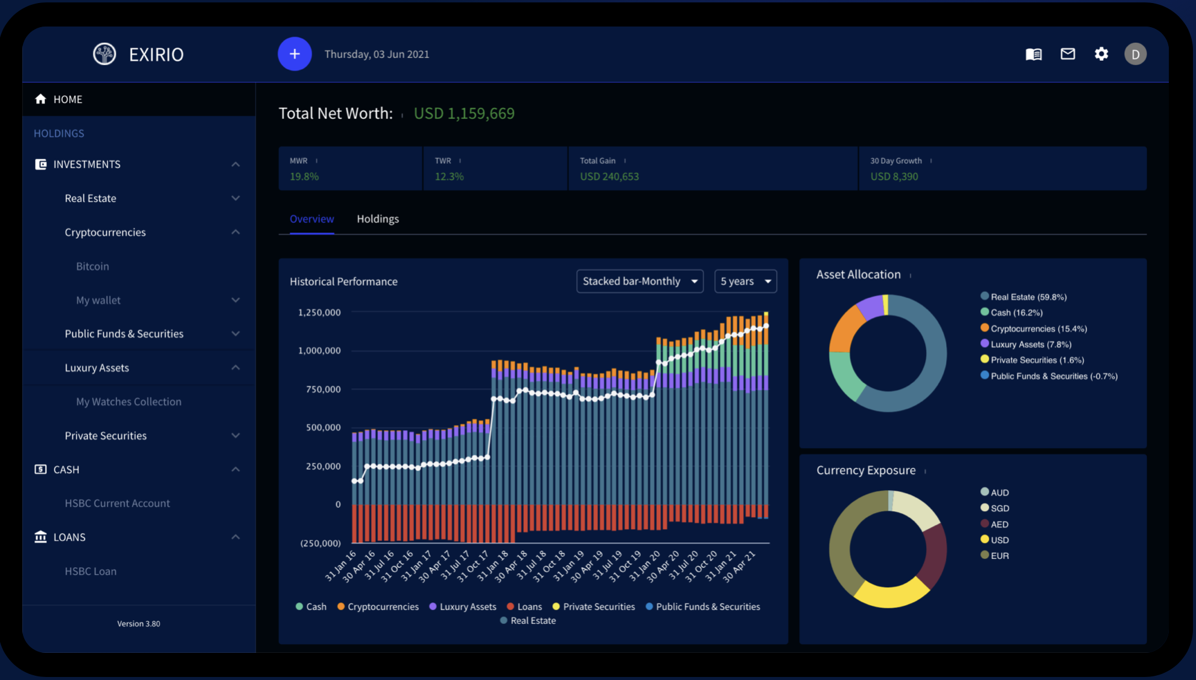Click the Asset Allocation info icon
This screenshot has width=1196, height=680.
[x=911, y=275]
